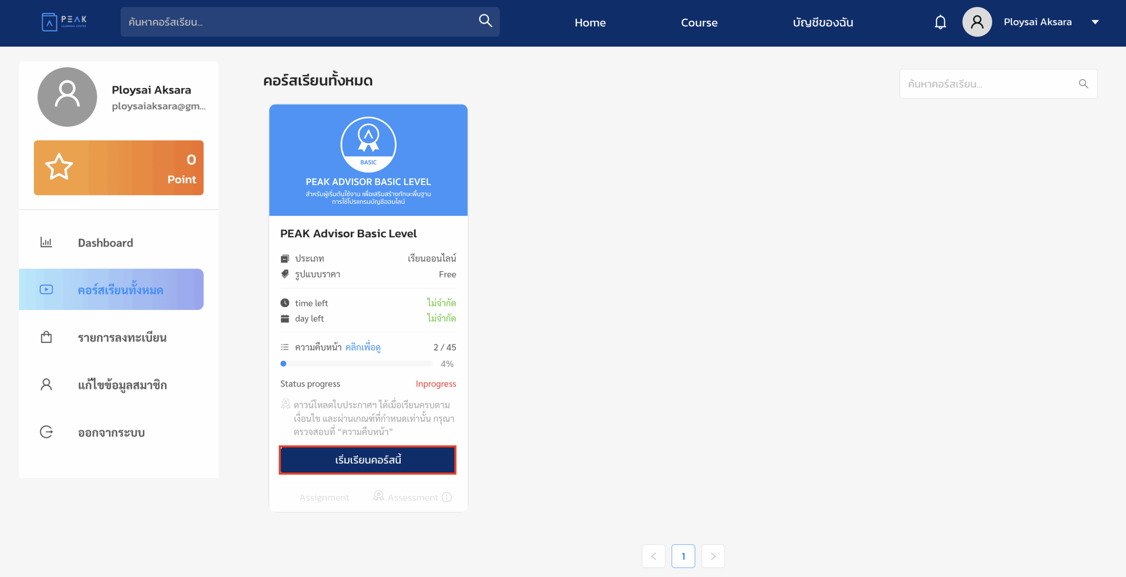Click the Assessment info icon
Screen dimensions: 1126x577
coord(447,497)
